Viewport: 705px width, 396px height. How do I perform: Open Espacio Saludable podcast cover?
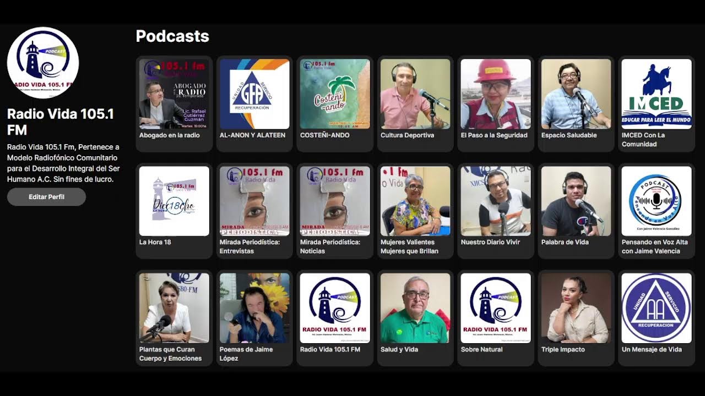click(x=576, y=94)
